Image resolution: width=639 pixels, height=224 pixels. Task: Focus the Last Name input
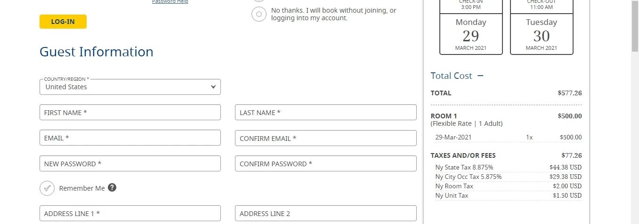coord(325,112)
